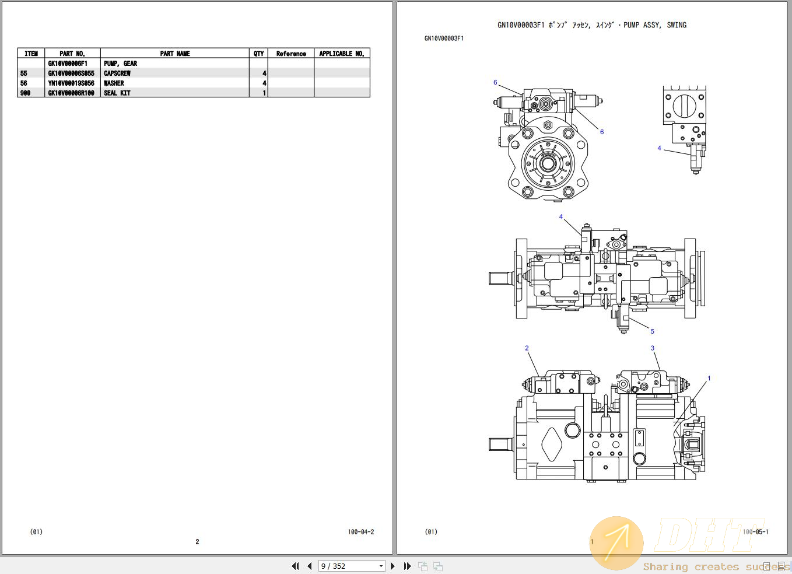Click the PART NO. column header
This screenshot has height=574, width=792.
72,53
